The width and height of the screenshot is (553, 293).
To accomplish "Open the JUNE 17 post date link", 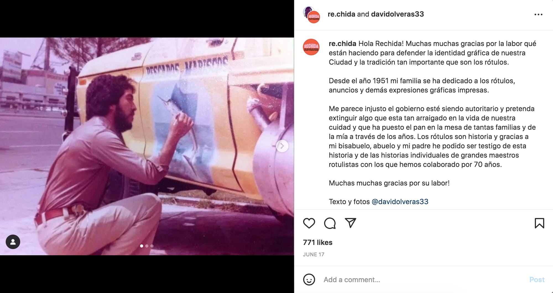I will point(314,255).
